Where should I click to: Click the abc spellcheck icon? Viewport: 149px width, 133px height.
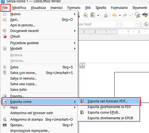pos(145,15)
